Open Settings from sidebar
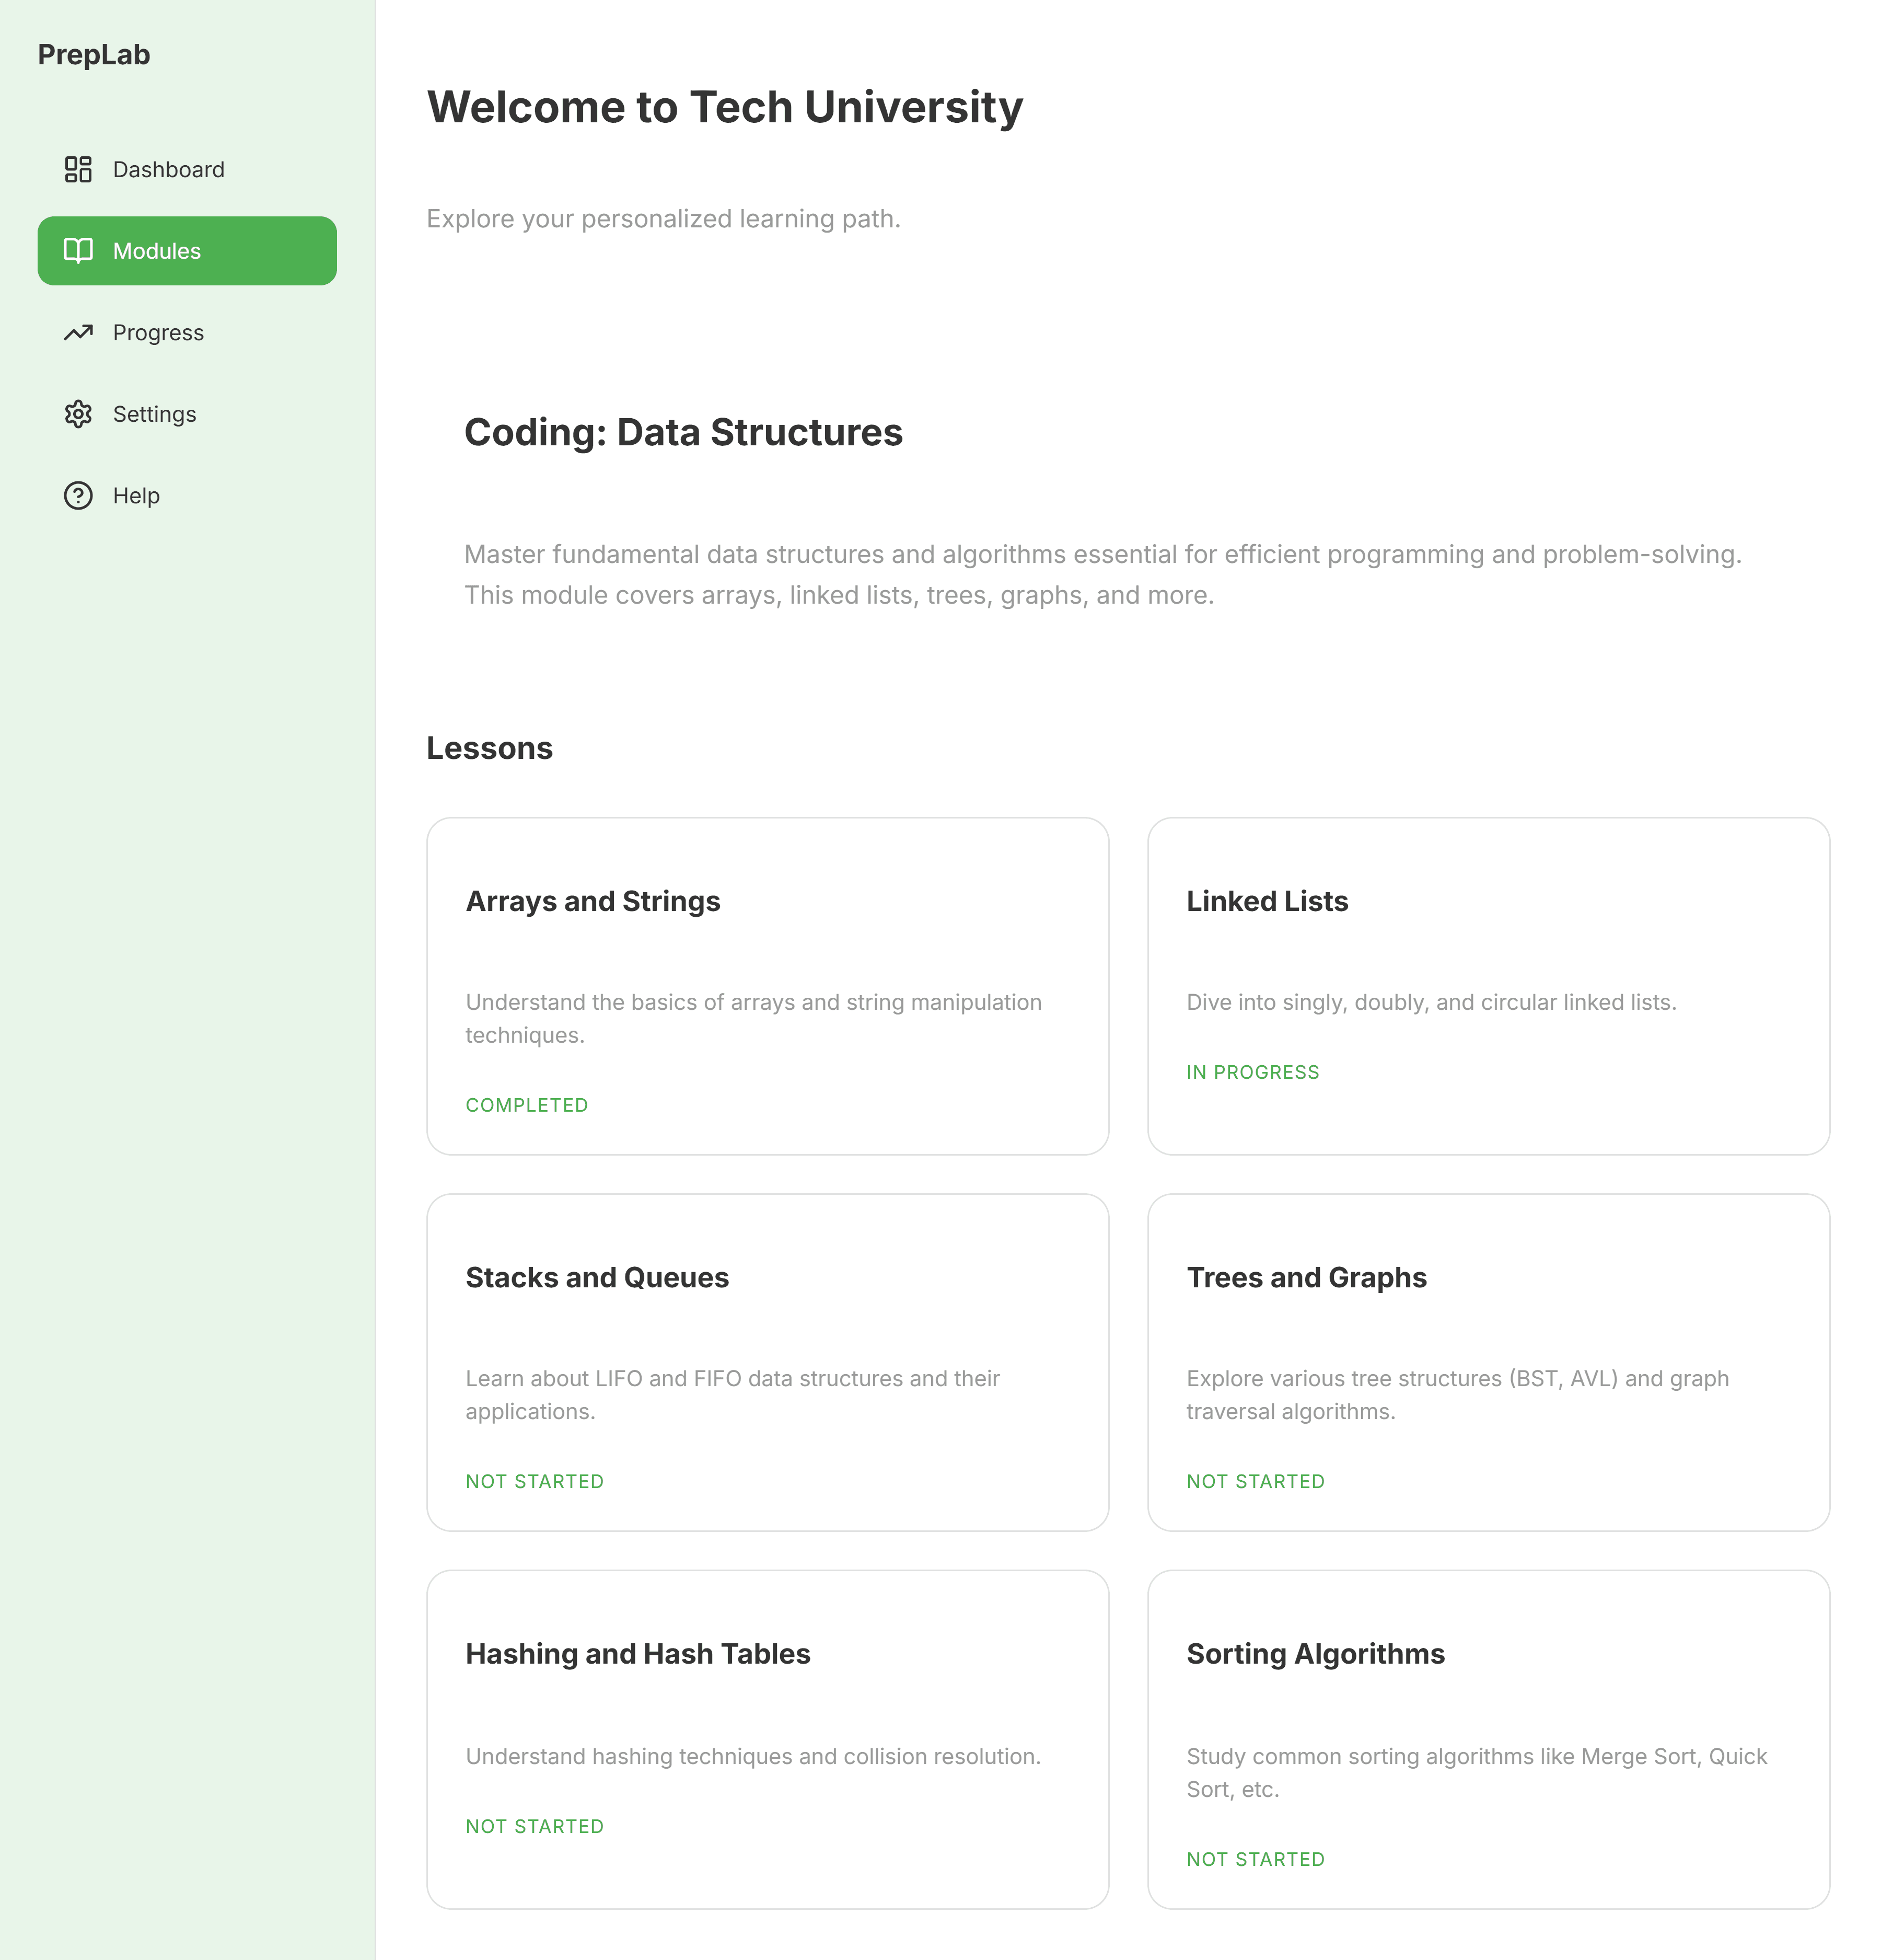Image resolution: width=1881 pixels, height=1960 pixels. (x=154, y=414)
